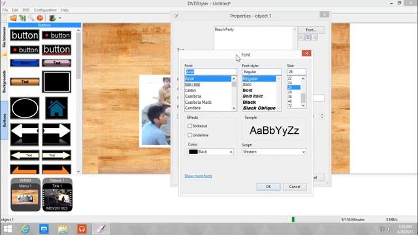Click the New project toolbar icon

[5, 18]
